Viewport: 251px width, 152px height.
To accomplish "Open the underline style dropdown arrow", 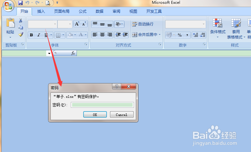I will coord(51,35).
